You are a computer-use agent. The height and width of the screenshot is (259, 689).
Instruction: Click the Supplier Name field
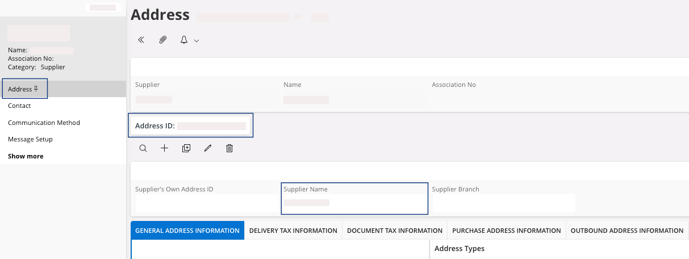[354, 202]
